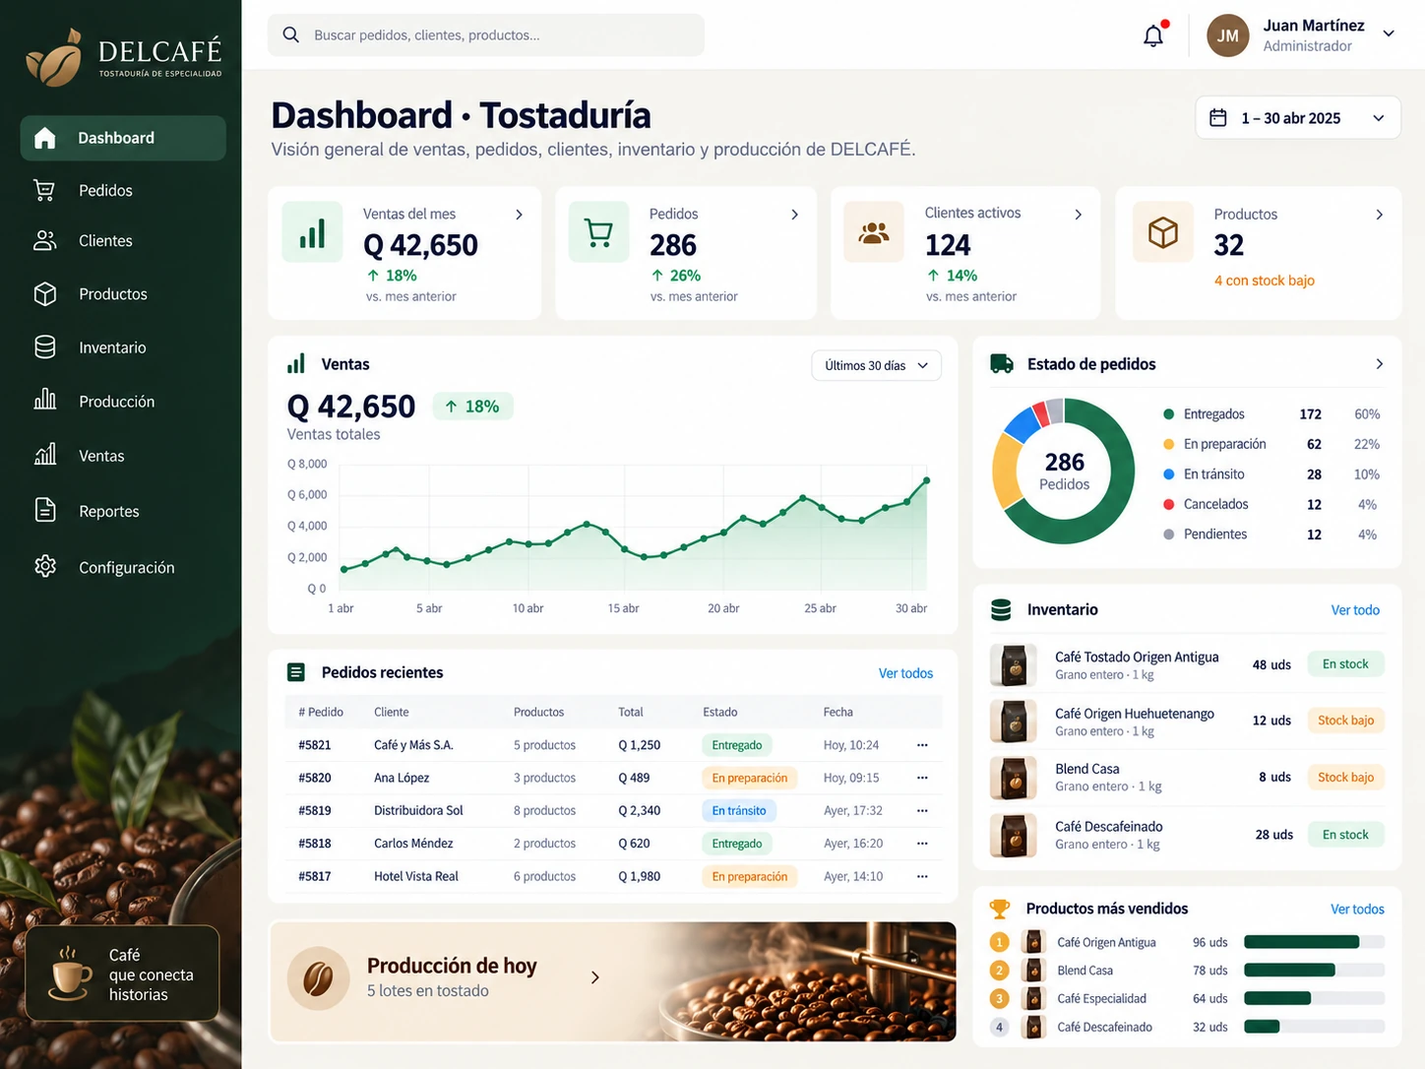Open Producción in the sidebar
Screen dimensions: 1425x1069
coord(123,402)
